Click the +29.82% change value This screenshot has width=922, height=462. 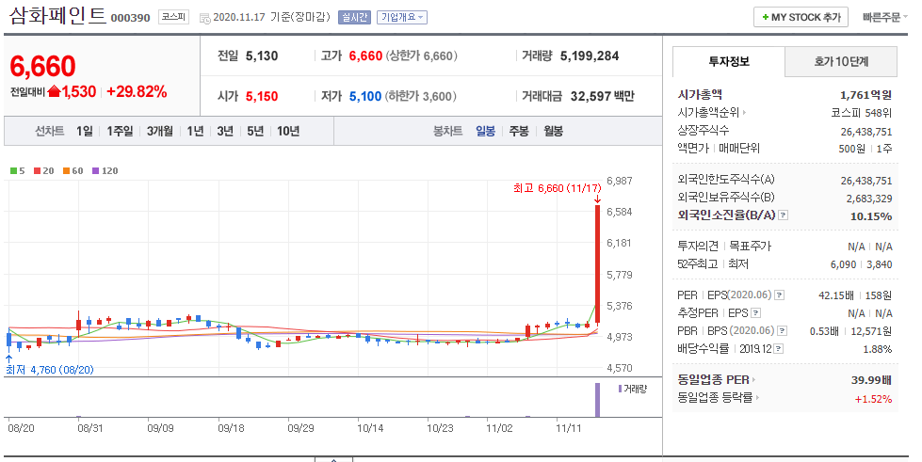point(137,91)
